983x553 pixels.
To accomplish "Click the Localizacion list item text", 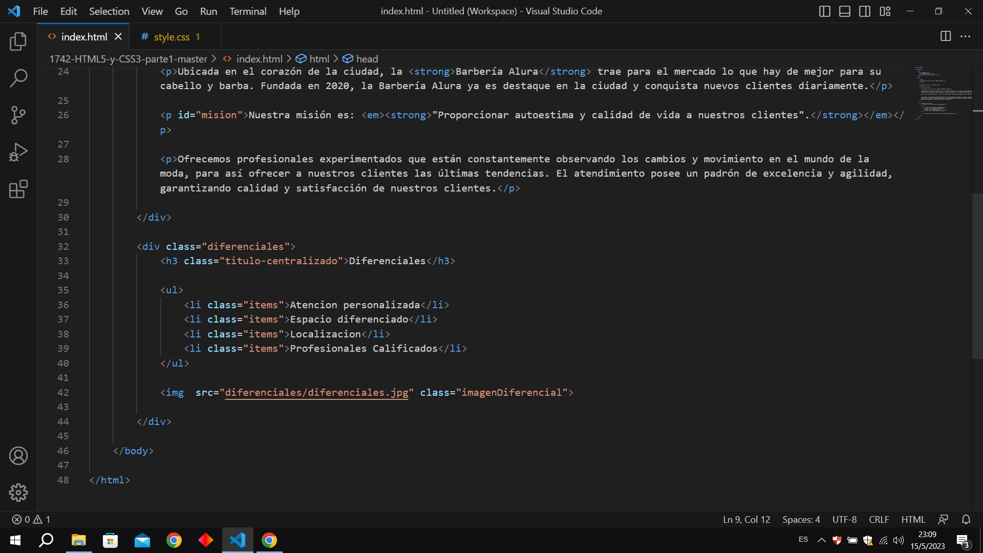I will 326,334.
